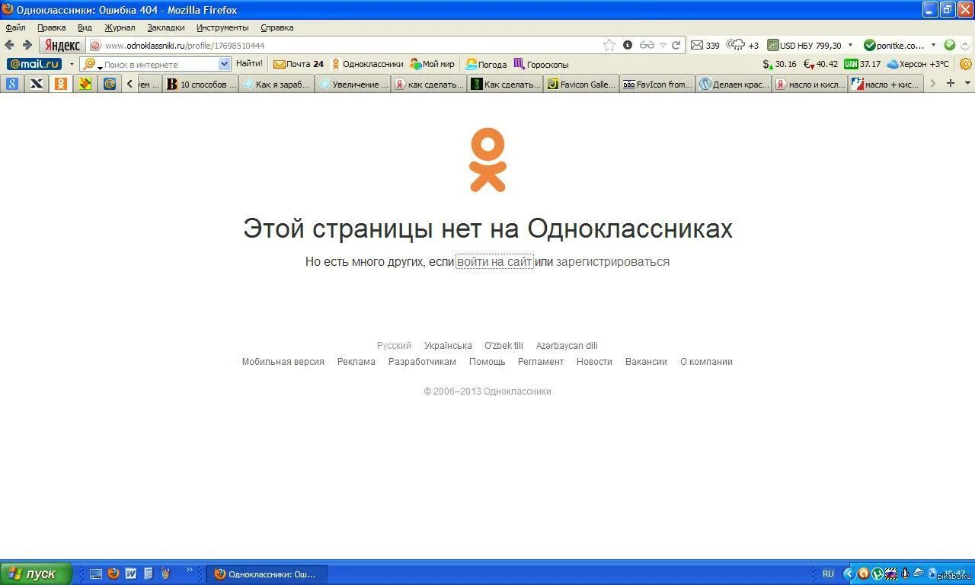Bookmark page with the star icon
975x585 pixels.
[x=609, y=45]
